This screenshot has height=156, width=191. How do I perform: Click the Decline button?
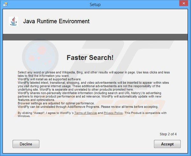26,144
